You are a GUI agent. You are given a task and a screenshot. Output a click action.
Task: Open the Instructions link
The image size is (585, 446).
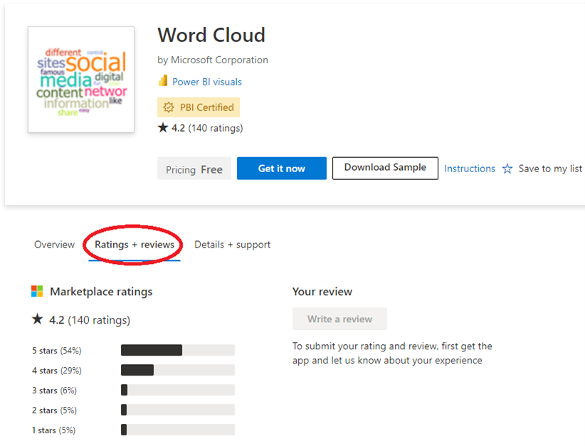tap(469, 169)
